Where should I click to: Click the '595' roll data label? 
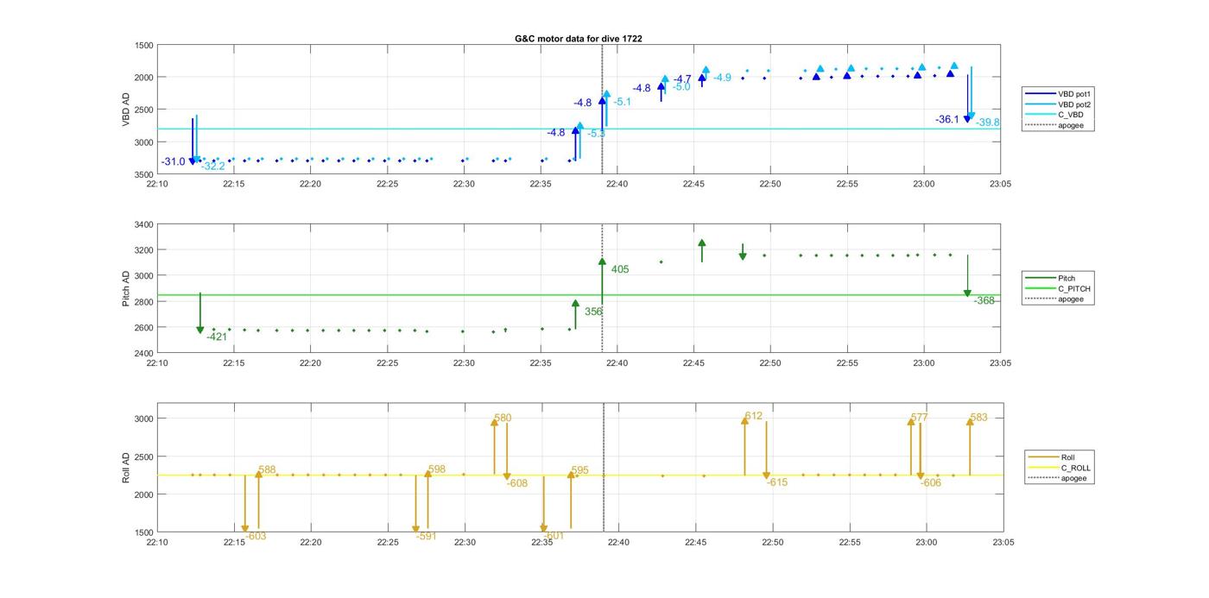(579, 471)
